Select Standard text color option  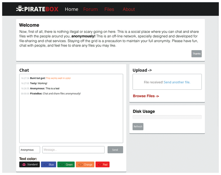point(29,164)
